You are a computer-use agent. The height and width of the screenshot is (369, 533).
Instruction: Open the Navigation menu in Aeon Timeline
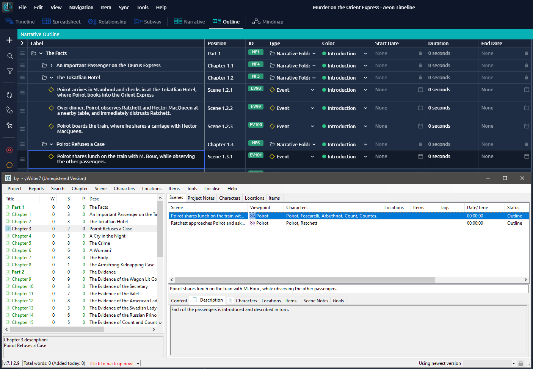81,7
